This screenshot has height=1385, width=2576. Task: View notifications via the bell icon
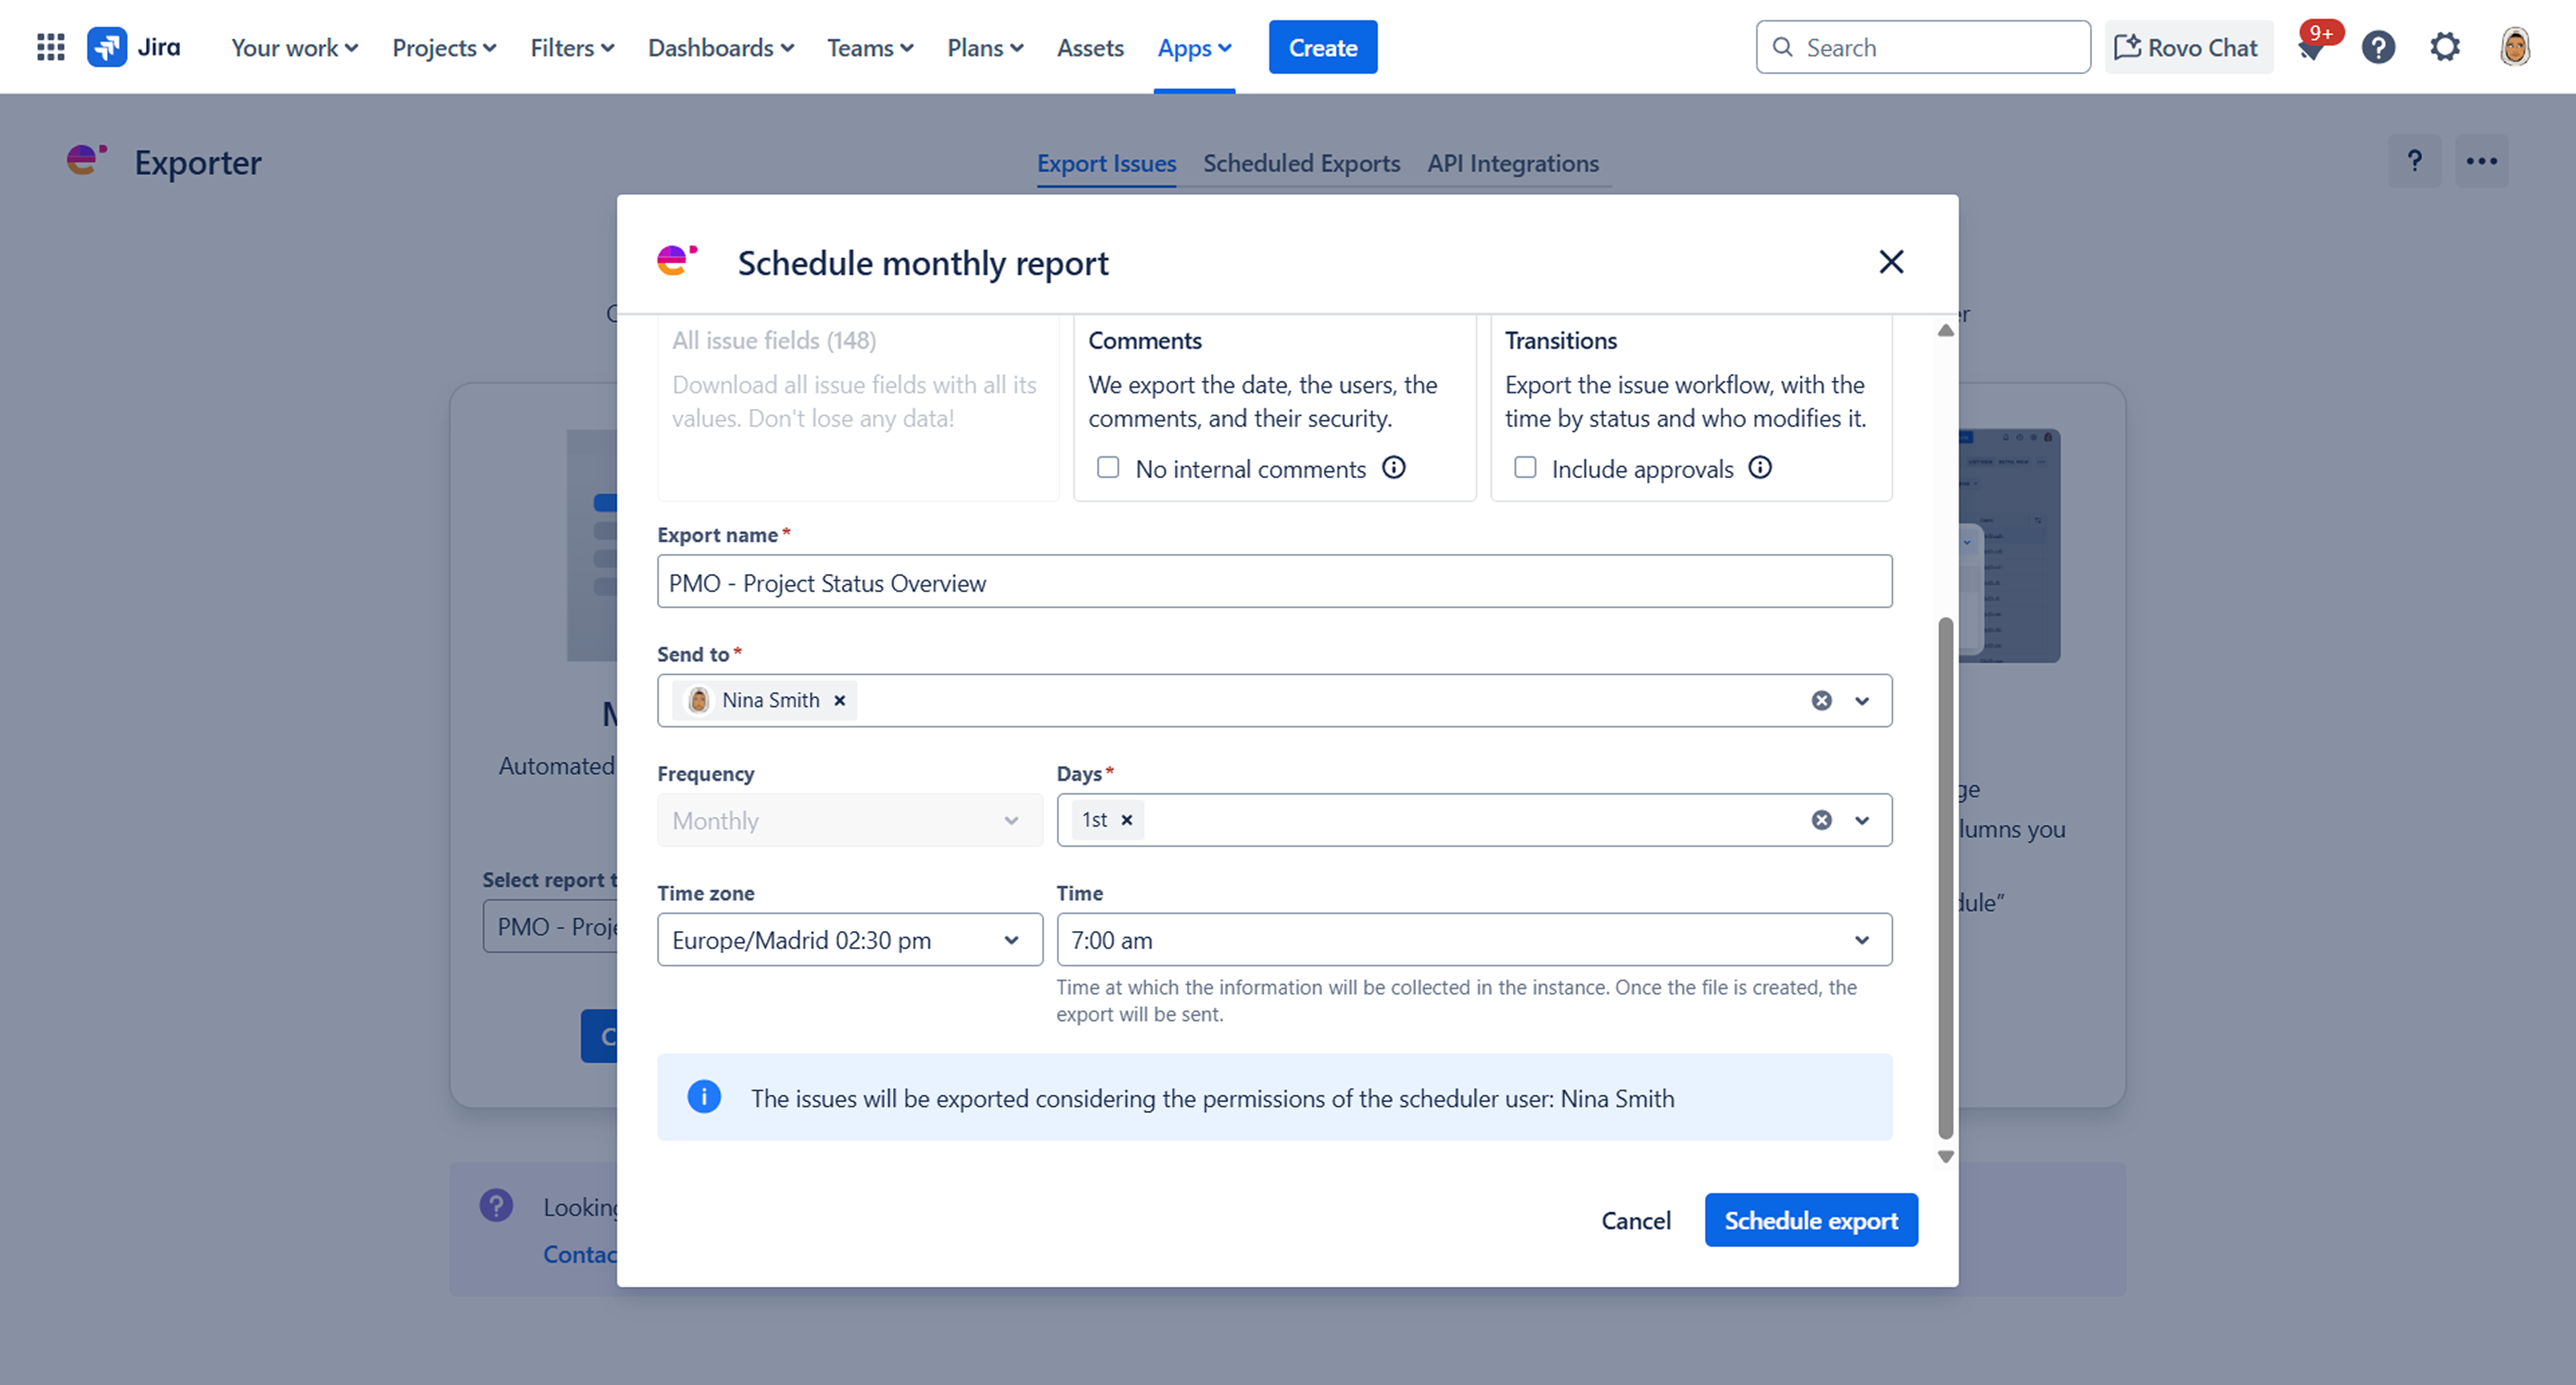[2312, 47]
